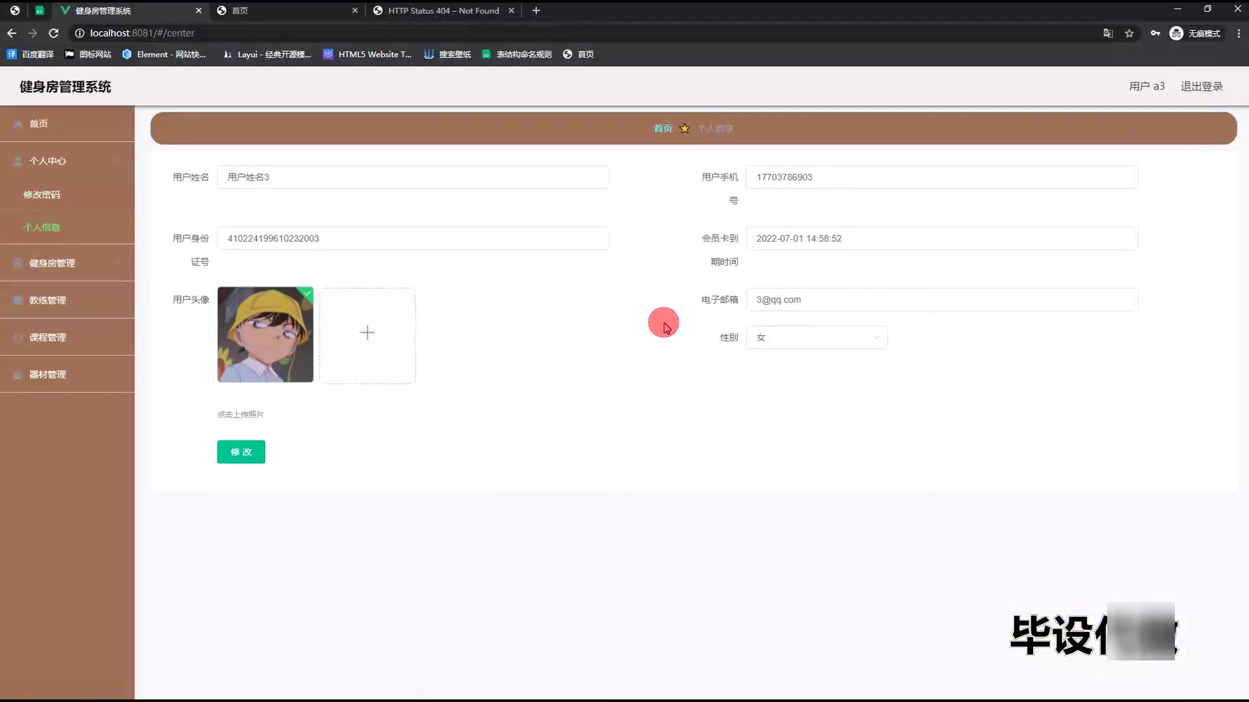This screenshot has width=1249, height=702.
Task: Click the 会员卡到期时间 date field
Action: point(942,238)
